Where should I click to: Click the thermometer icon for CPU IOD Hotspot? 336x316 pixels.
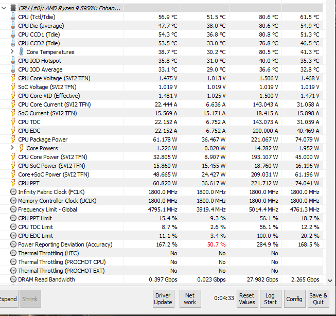[13, 61]
